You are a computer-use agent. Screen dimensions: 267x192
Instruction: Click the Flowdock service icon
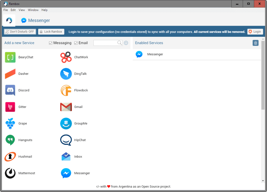tap(66, 90)
